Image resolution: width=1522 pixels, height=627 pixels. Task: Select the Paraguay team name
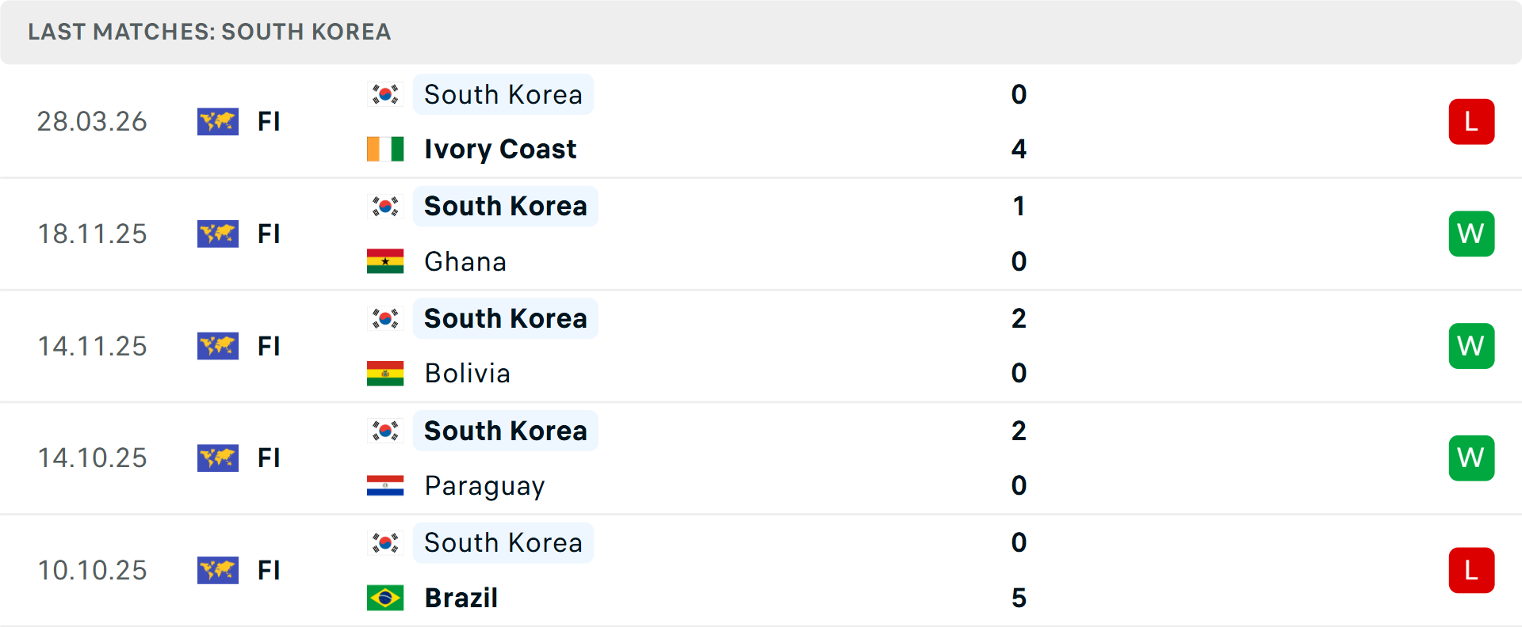484,485
